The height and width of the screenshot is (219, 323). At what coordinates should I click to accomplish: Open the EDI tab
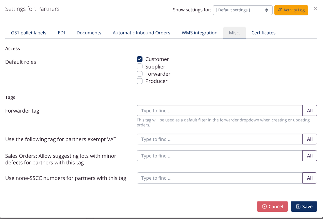[61, 33]
